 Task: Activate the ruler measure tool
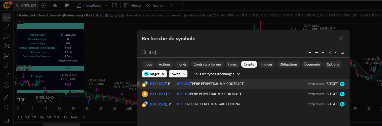[x=7, y=97]
